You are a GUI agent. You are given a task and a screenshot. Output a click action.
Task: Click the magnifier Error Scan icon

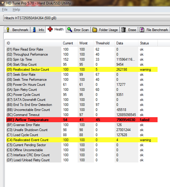click(70, 30)
